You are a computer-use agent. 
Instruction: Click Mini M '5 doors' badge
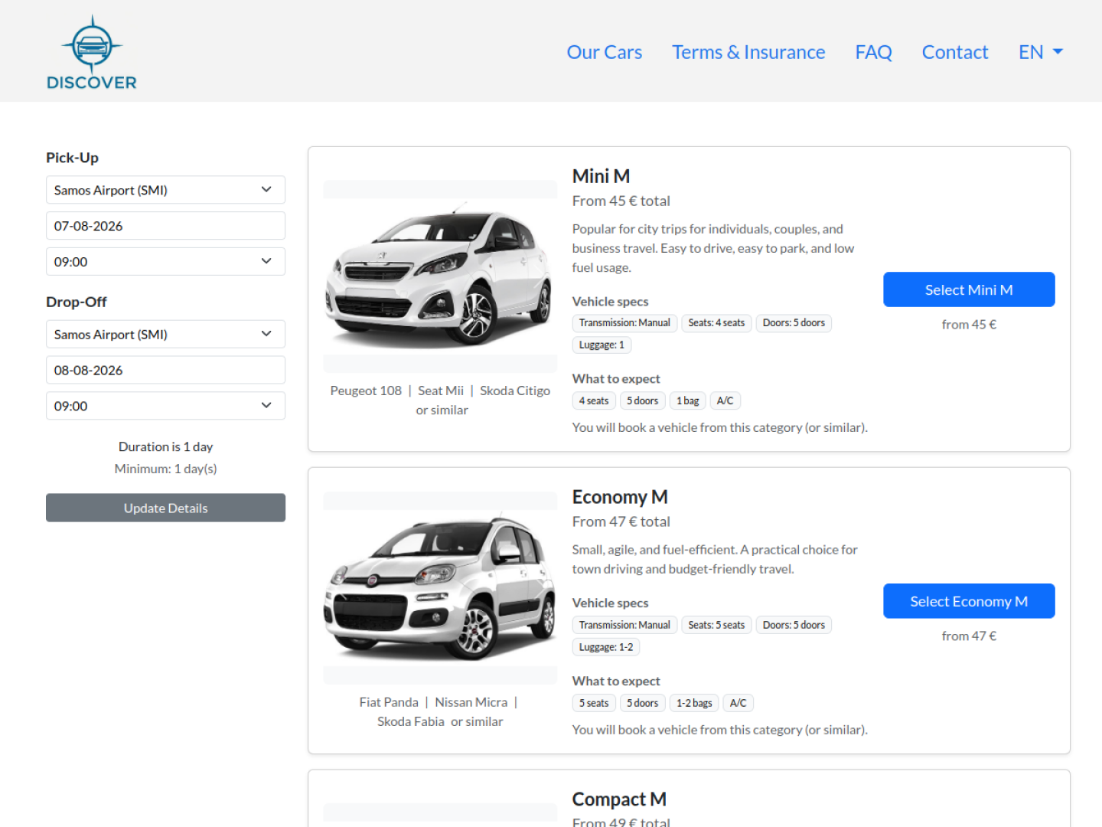click(643, 401)
